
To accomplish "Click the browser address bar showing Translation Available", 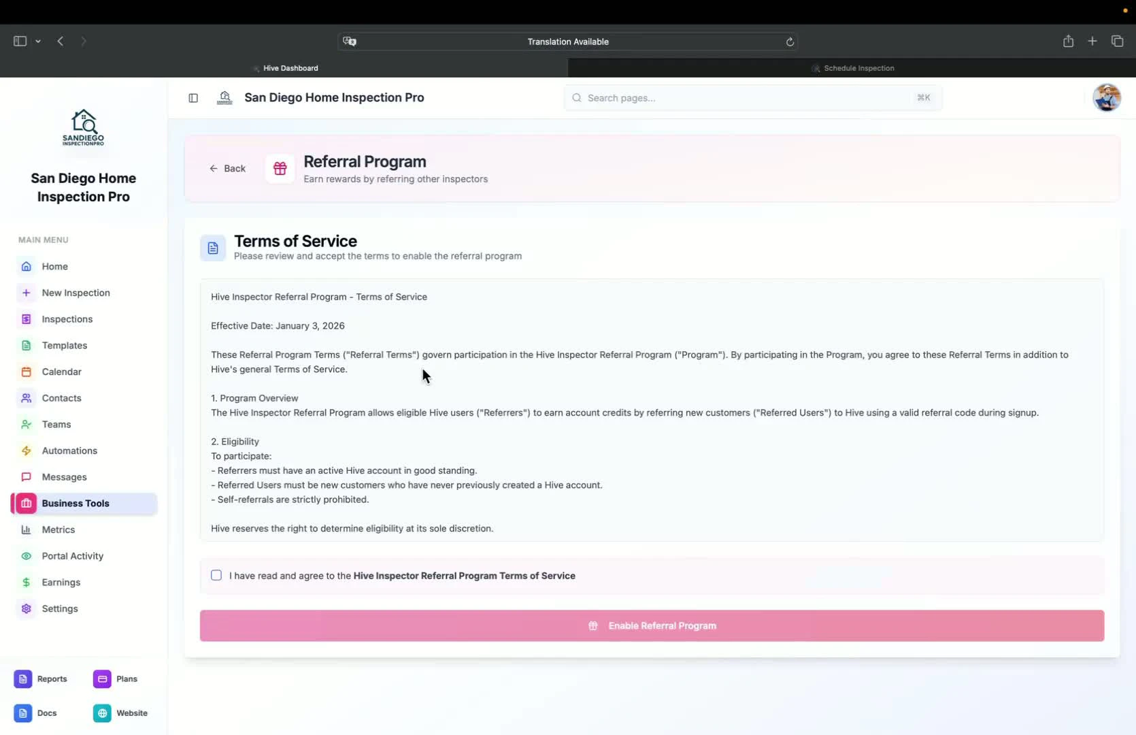I will point(568,42).
